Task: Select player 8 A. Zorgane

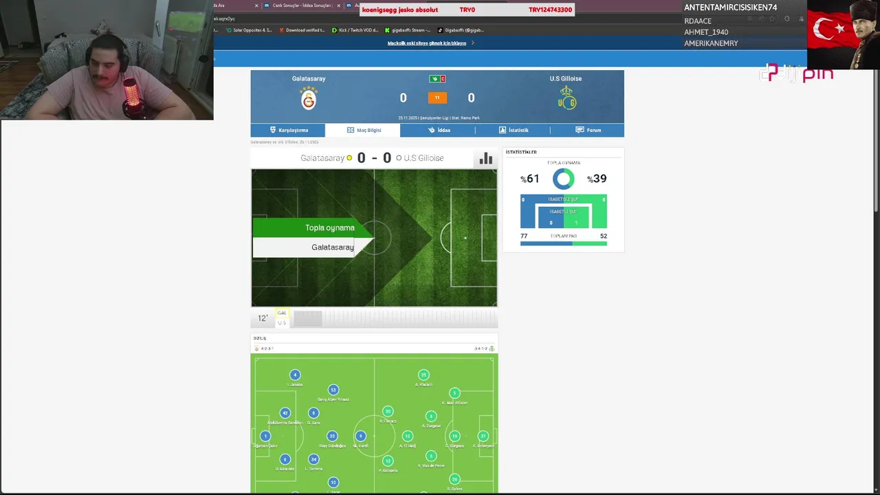Action: coord(431,416)
